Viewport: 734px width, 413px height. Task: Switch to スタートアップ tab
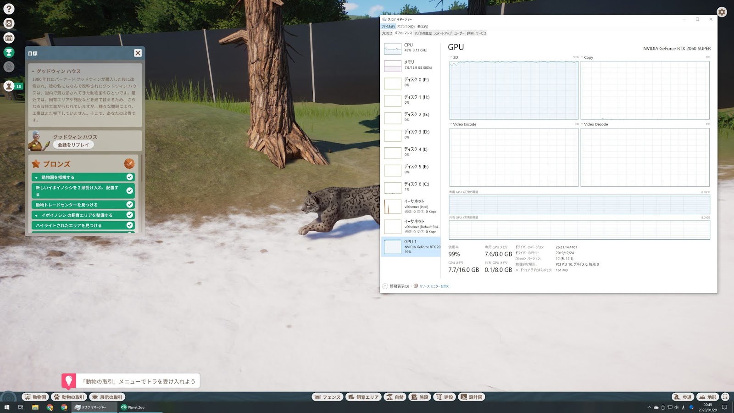coord(443,33)
